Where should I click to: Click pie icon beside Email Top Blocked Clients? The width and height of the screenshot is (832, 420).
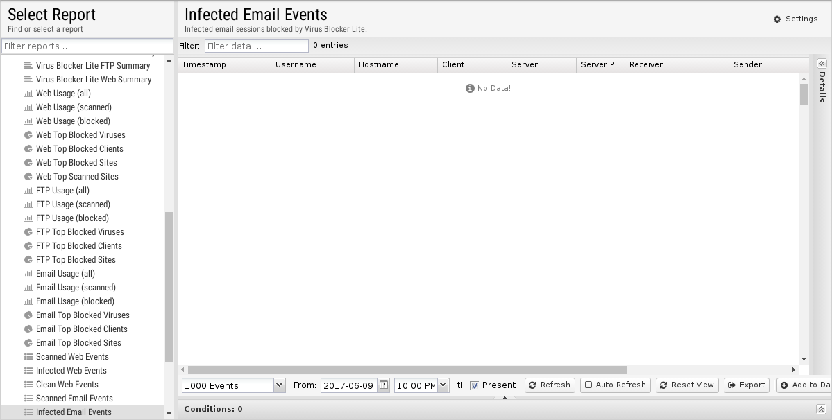[28, 329]
